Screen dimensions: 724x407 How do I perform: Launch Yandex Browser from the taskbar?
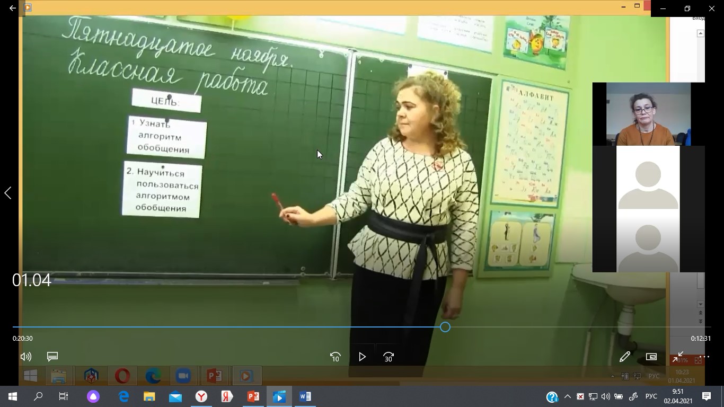(x=201, y=396)
